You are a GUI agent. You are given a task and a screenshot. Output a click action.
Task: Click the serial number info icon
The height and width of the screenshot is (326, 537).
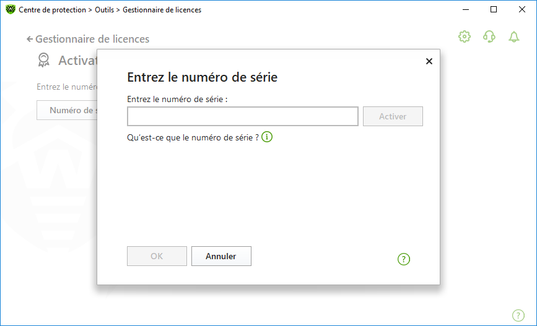[267, 137]
